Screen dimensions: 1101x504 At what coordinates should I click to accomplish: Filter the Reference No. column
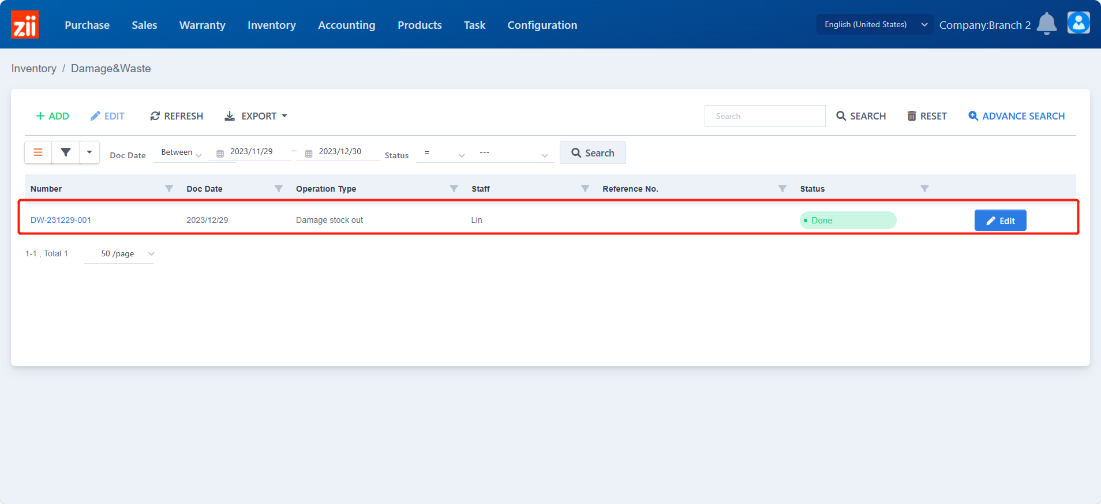(782, 189)
